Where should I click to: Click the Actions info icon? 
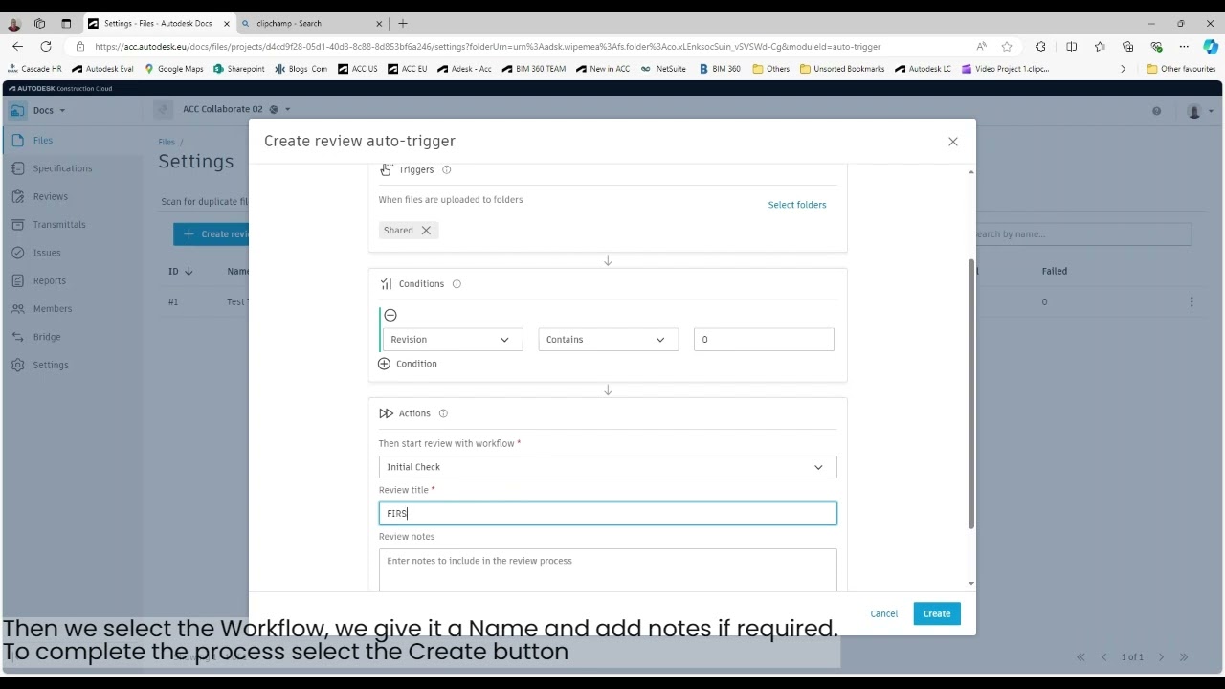443,413
